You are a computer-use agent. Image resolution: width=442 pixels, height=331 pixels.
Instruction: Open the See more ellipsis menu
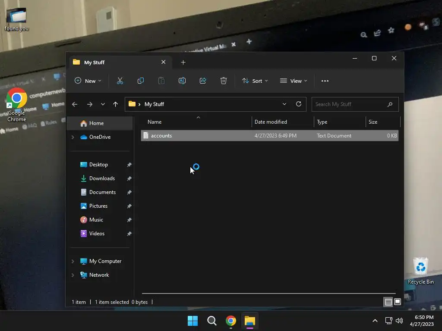pyautogui.click(x=325, y=81)
